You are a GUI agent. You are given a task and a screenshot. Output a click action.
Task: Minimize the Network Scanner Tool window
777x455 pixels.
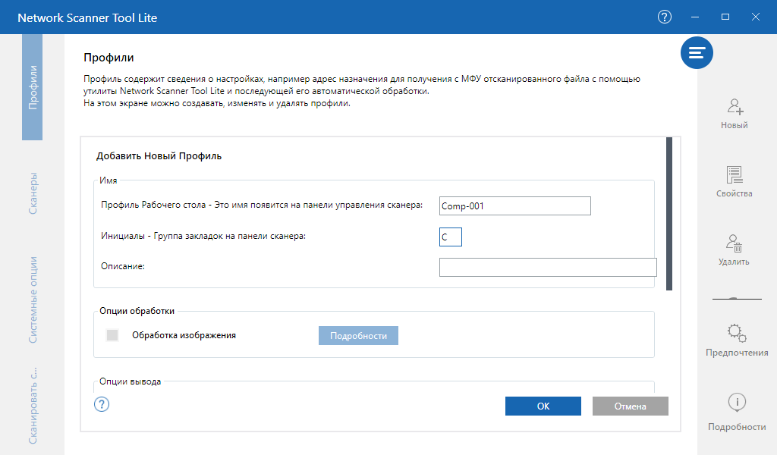pos(695,17)
